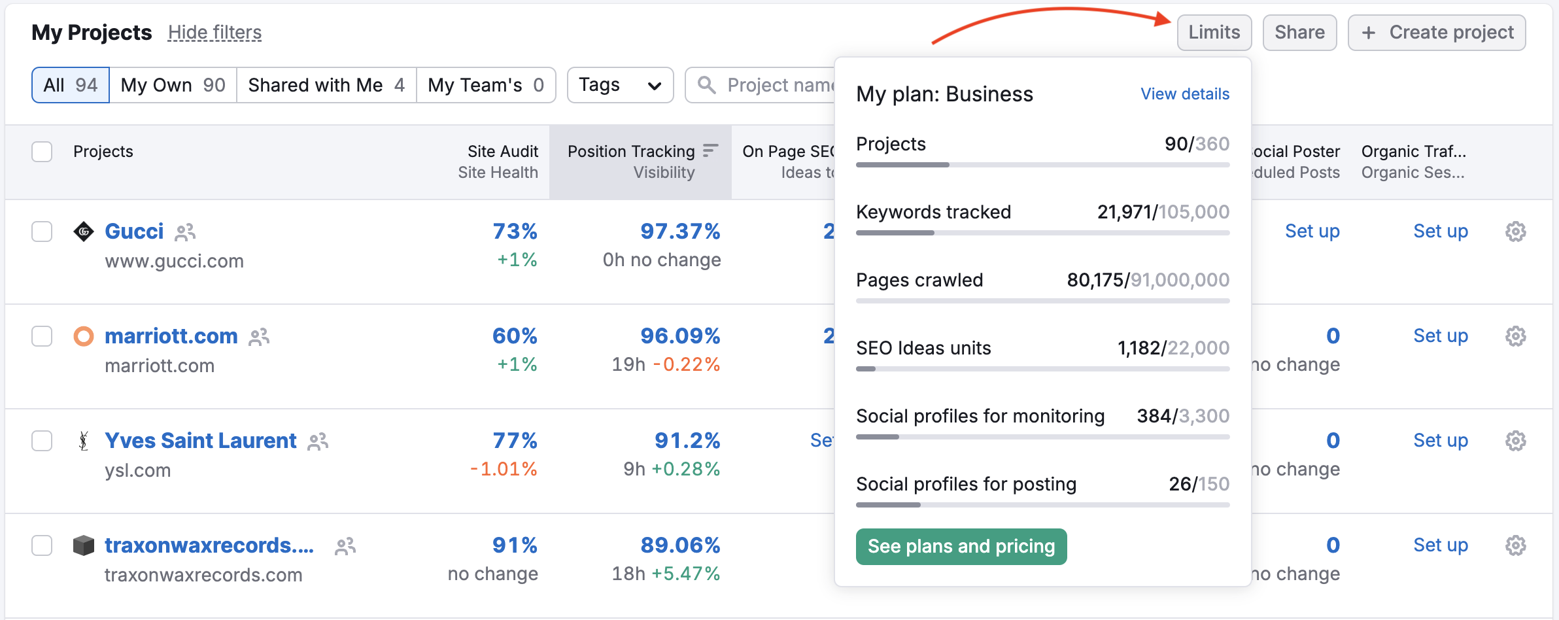The image size is (1559, 620).
Task: Click shared users icon beside marriott.com
Action: tap(259, 337)
